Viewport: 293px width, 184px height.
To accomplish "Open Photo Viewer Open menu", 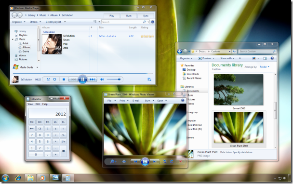I will tap(161, 101).
